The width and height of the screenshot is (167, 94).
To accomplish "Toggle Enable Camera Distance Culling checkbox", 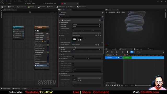I will pyautogui.click(x=73, y=65).
